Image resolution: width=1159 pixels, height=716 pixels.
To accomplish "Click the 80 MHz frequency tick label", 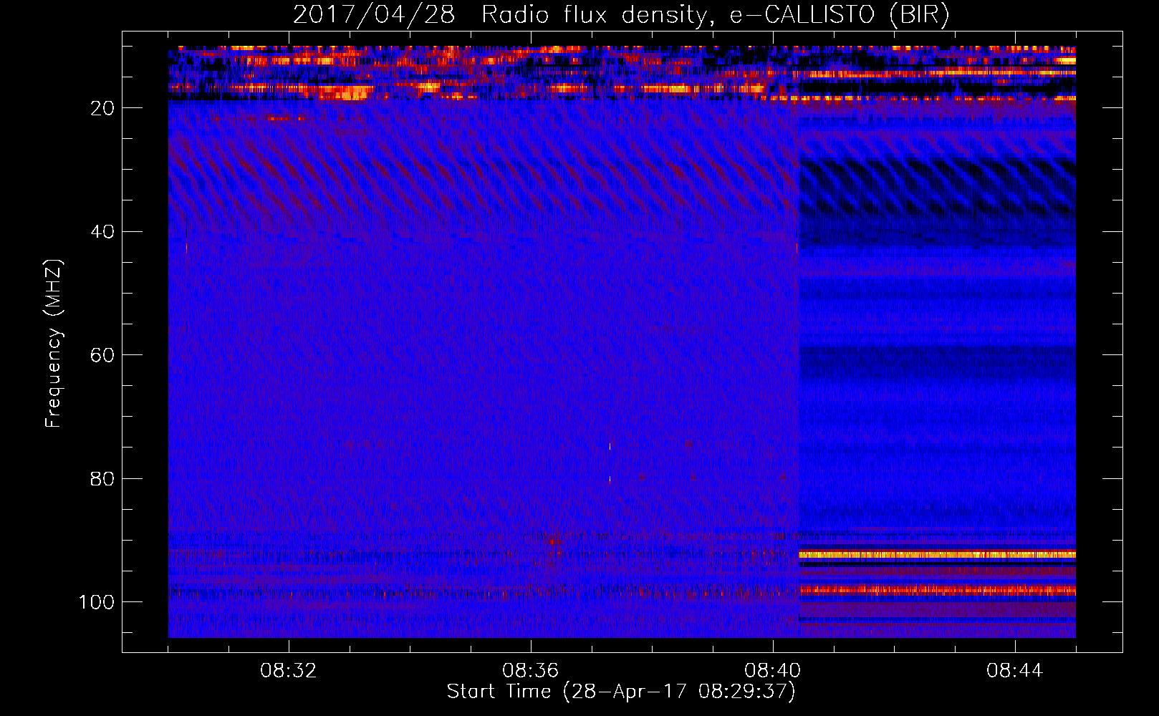I will click(102, 478).
